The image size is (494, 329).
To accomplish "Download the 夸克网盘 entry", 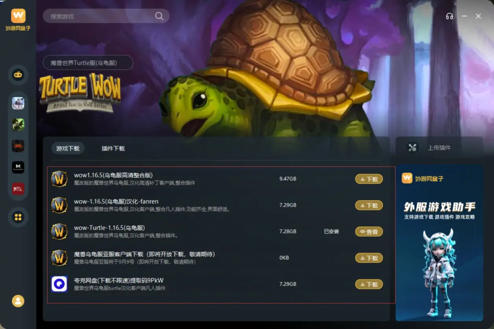I will point(369,284).
